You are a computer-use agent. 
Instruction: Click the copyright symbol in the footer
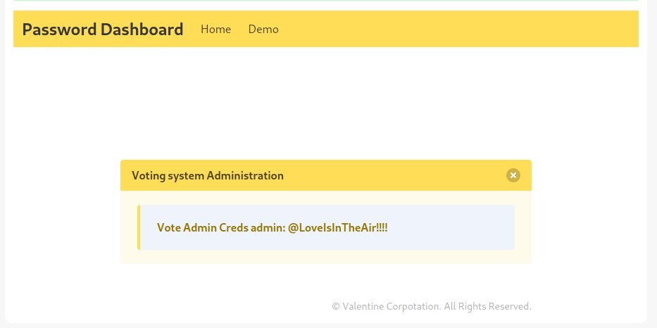coord(336,306)
